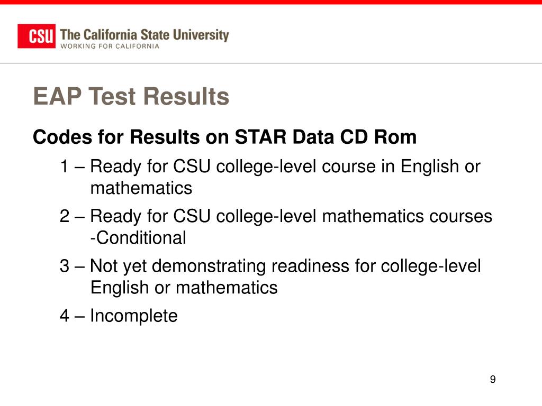This screenshot has width=542, height=406.
Task: Click the numeral 3 list marker
Action: click(x=64, y=266)
